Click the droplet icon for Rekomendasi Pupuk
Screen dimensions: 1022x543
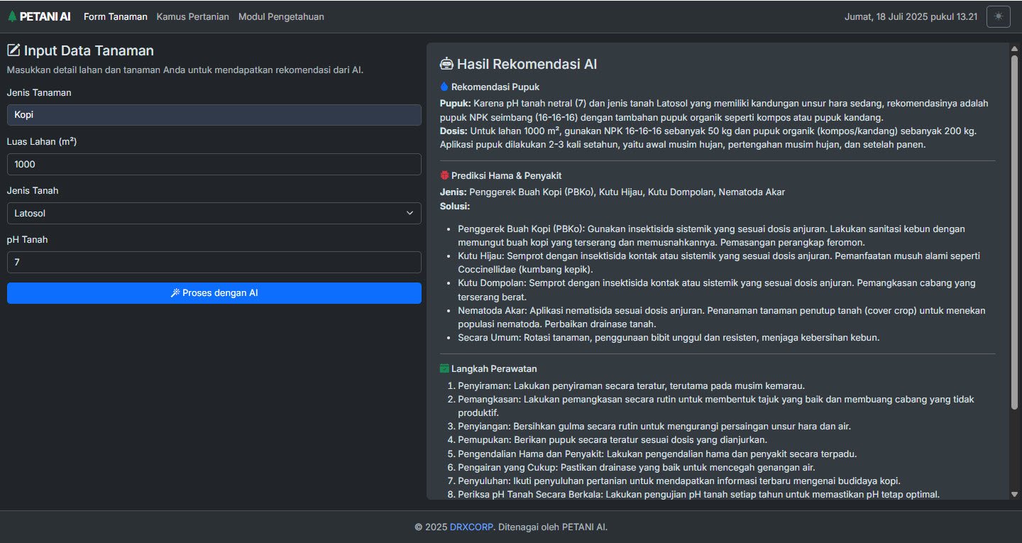tap(444, 87)
